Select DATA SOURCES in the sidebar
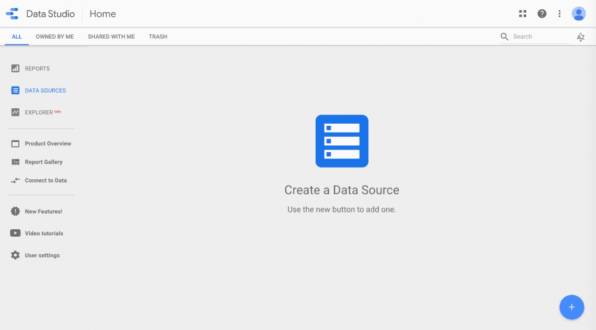 45,91
